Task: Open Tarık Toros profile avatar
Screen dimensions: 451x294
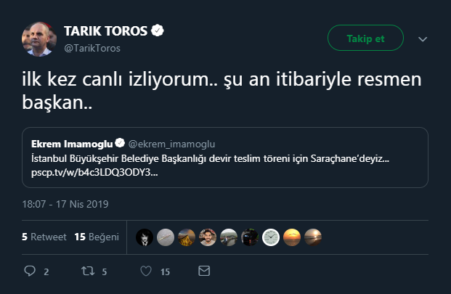Action: 38,39
